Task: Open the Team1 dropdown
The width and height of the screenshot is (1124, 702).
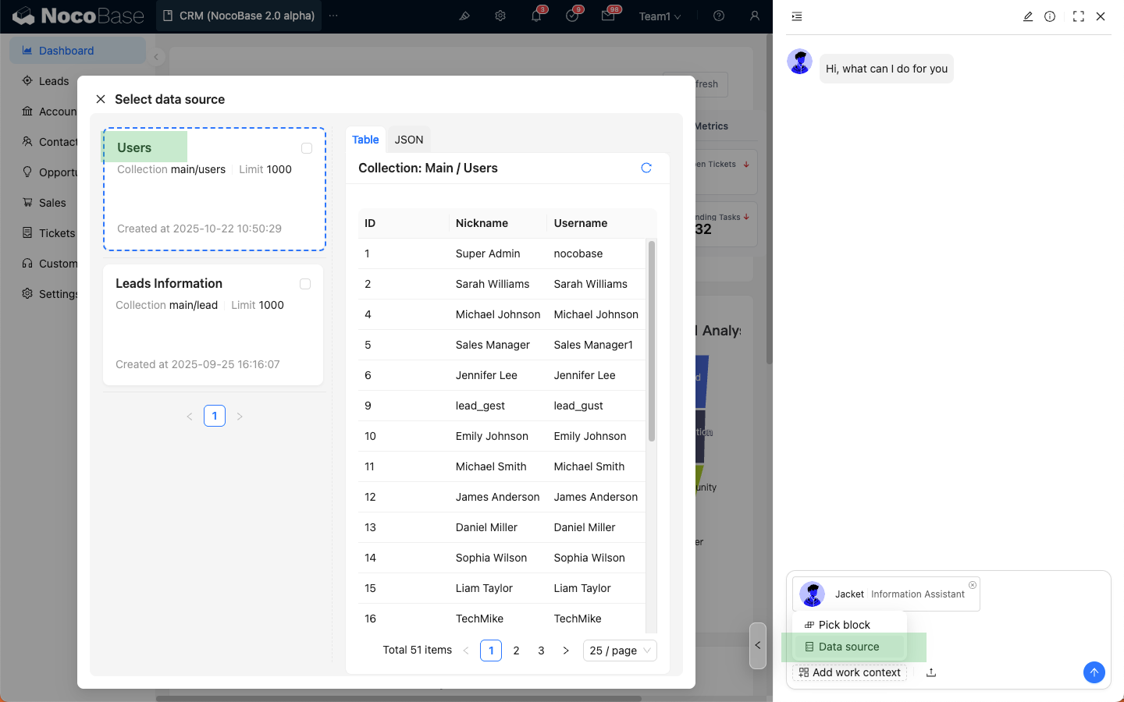Action: [x=660, y=16]
